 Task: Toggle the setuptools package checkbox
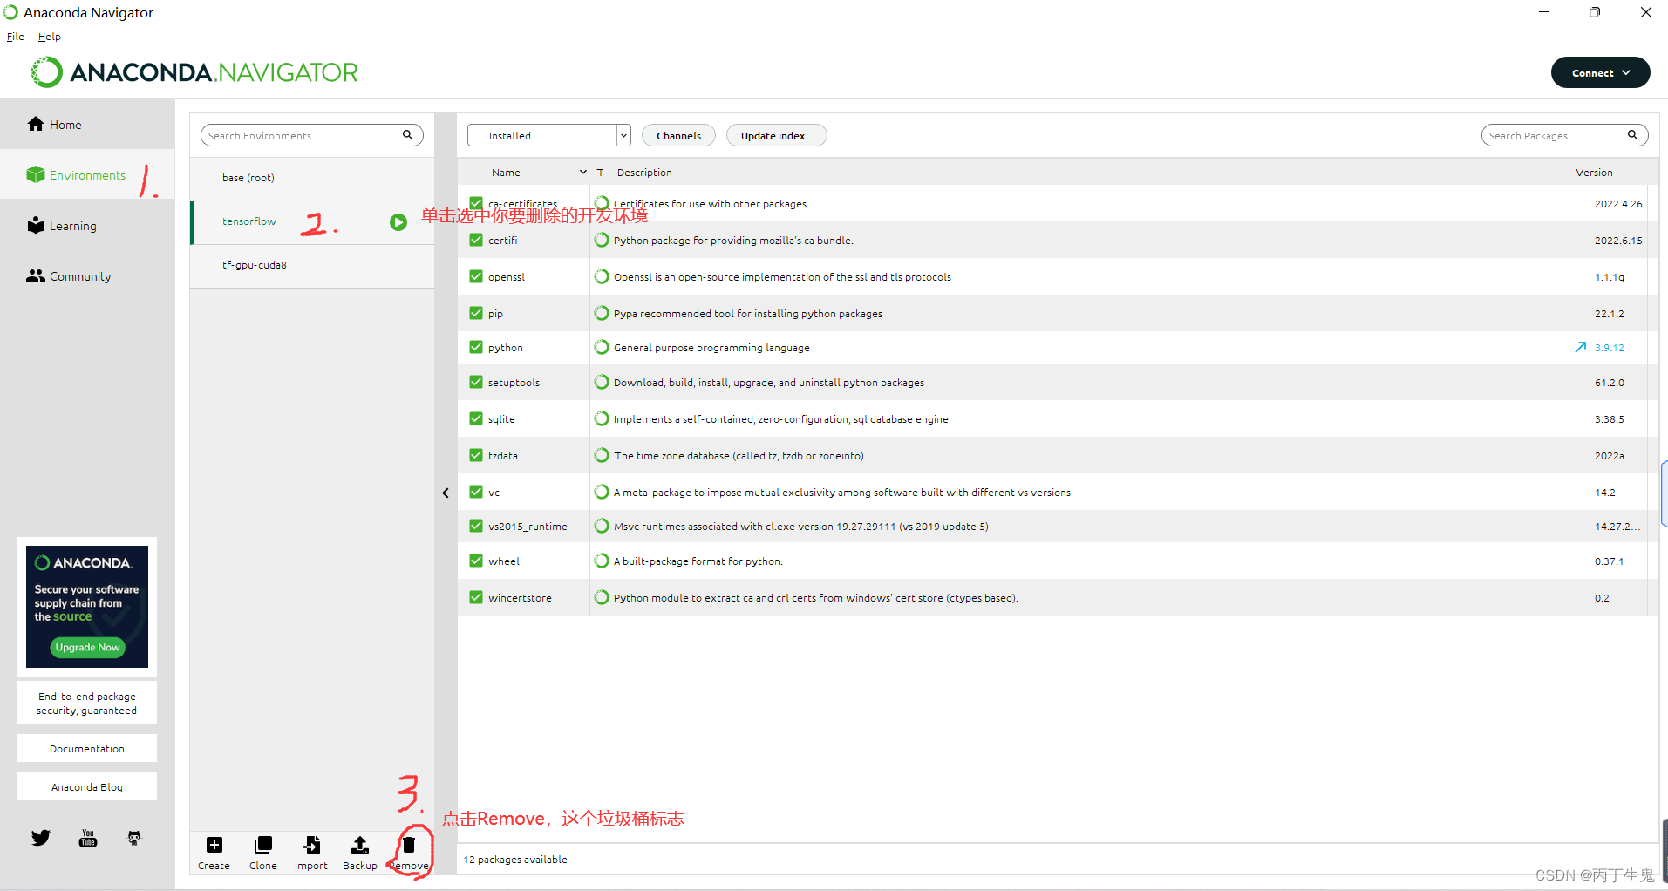[x=476, y=382]
